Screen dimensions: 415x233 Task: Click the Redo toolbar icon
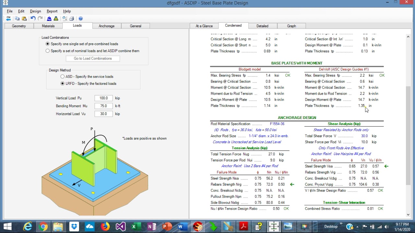(40, 18)
